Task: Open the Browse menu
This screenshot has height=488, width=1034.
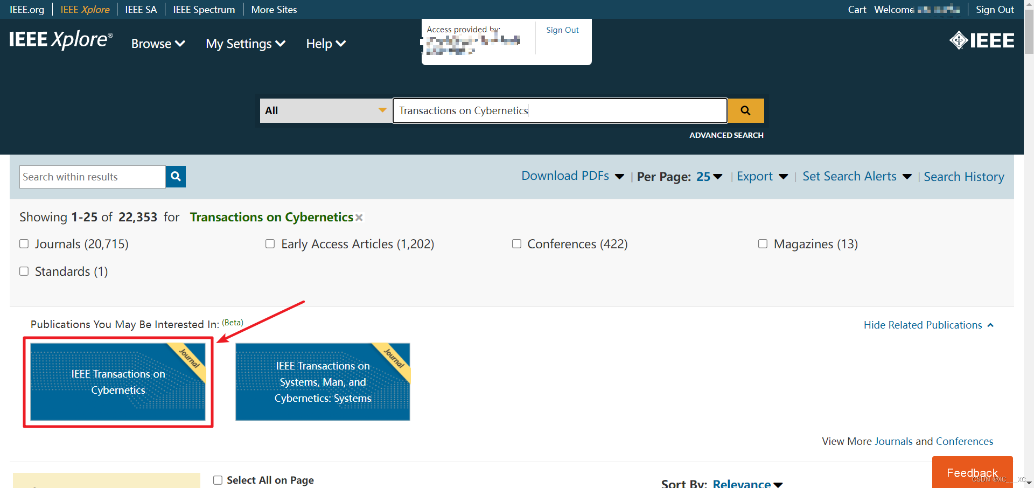Action: [158, 44]
